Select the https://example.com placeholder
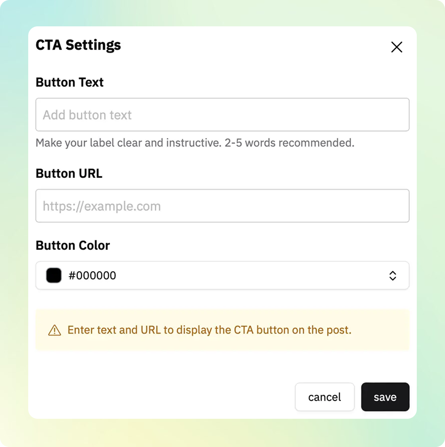 point(102,206)
